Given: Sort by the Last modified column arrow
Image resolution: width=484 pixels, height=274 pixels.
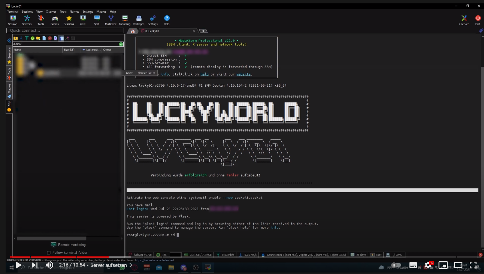Looking at the screenshot, I should click(84, 50).
